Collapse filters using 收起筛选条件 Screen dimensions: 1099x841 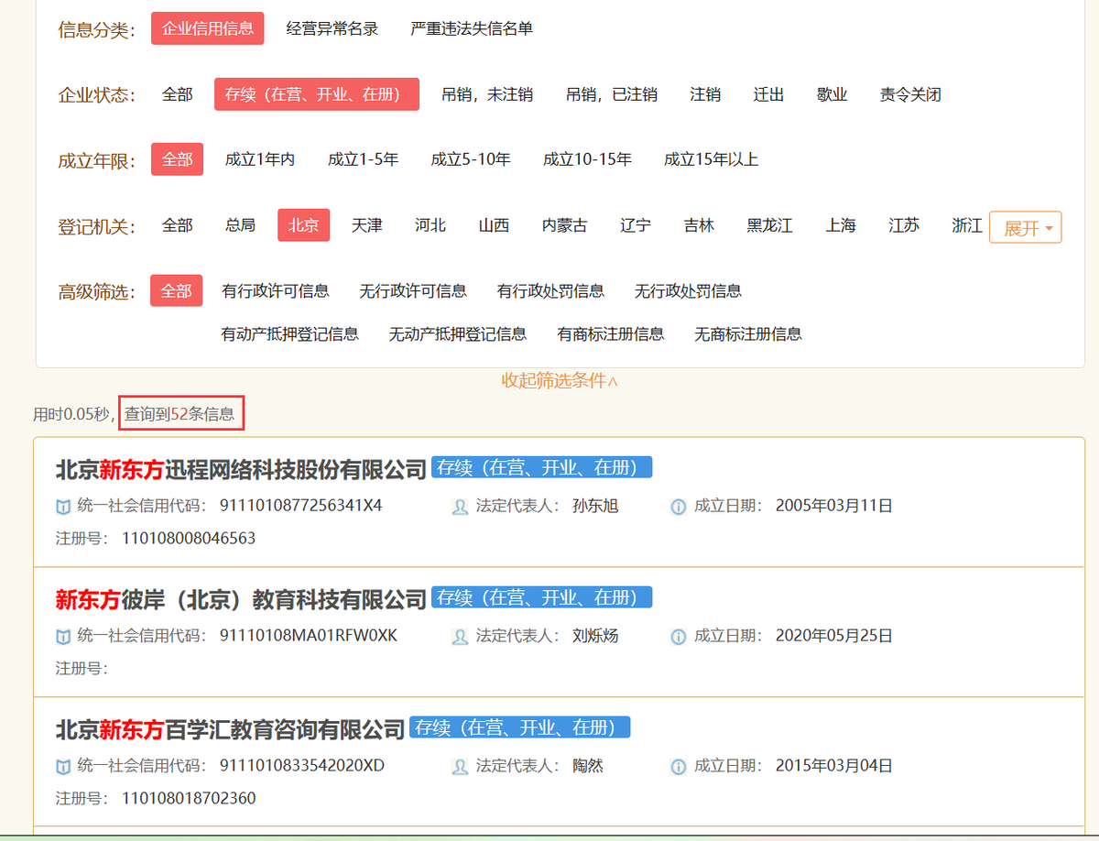(559, 381)
